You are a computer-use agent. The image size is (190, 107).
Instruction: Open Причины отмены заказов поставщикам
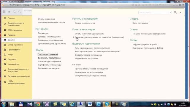point(91,69)
